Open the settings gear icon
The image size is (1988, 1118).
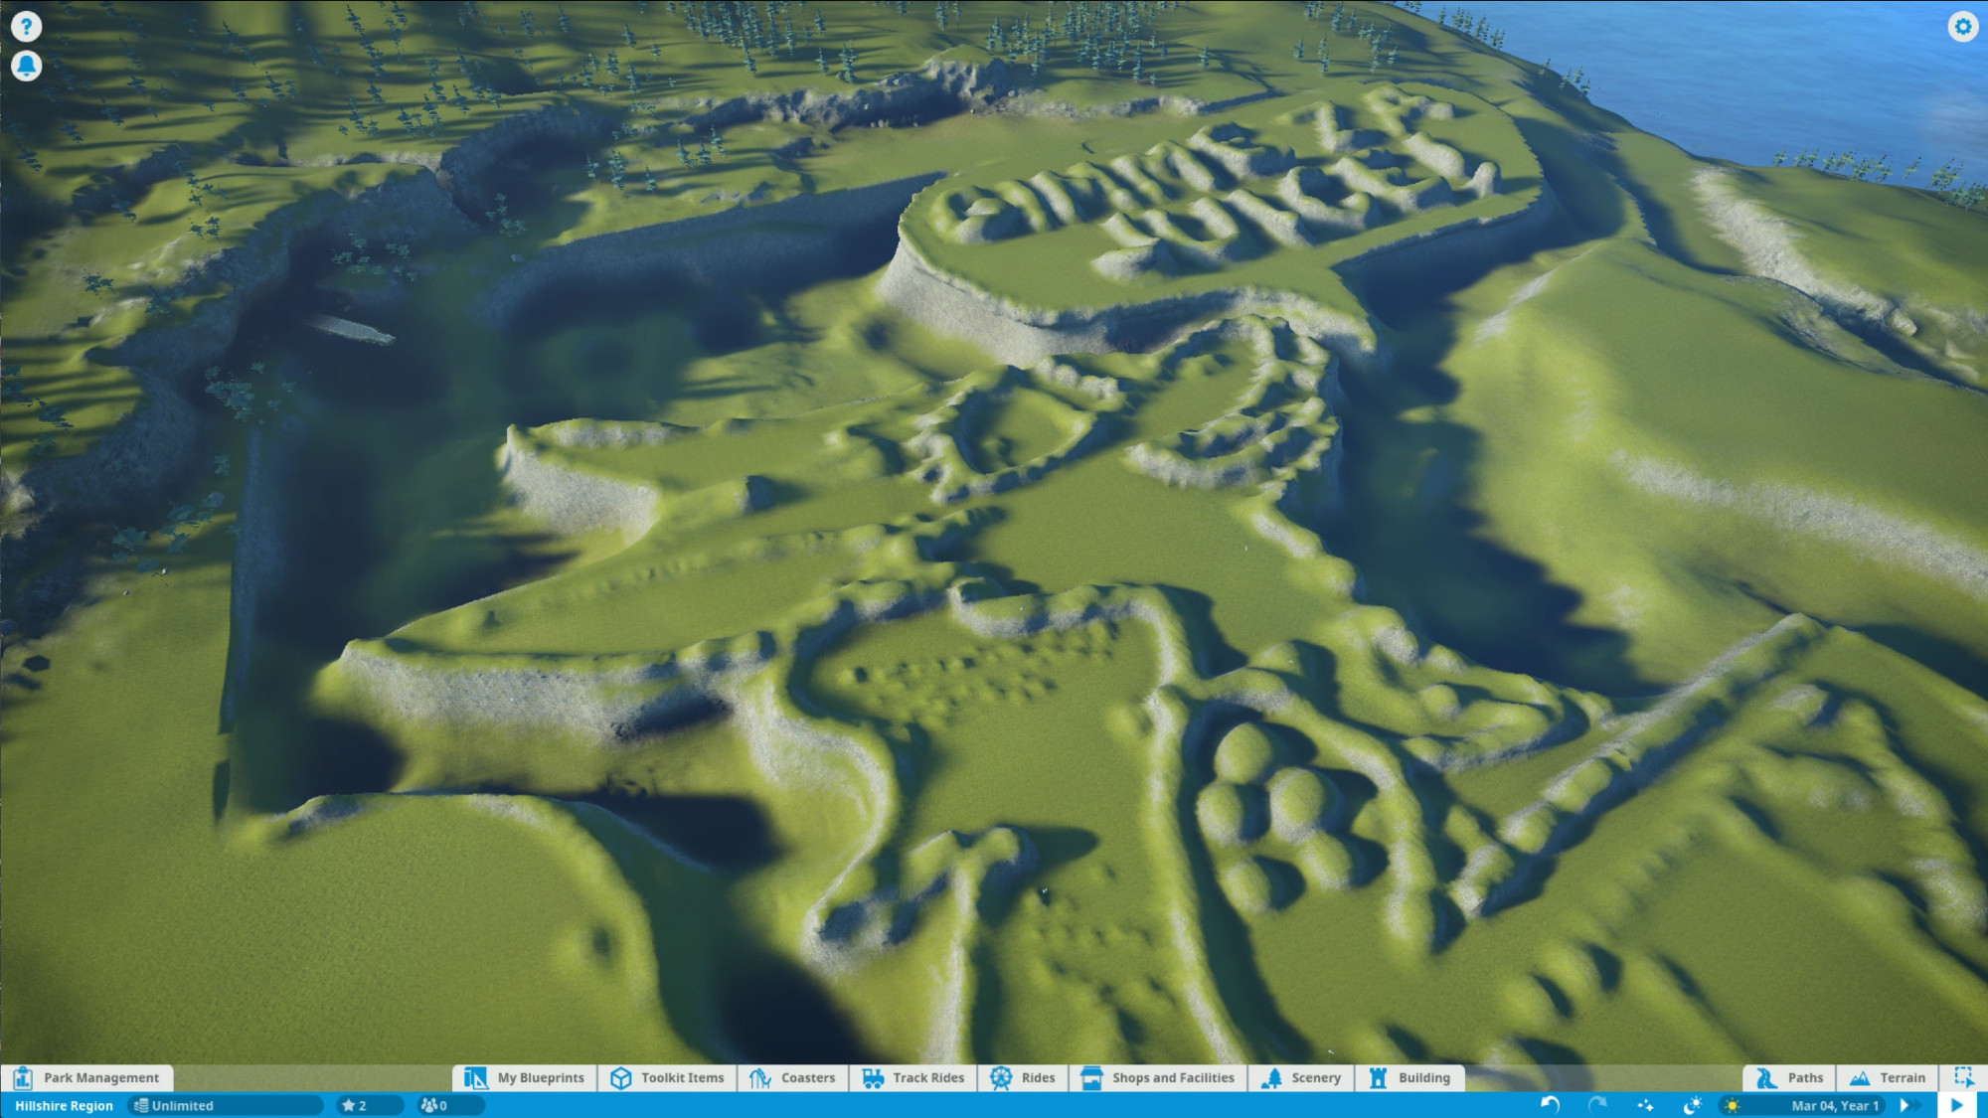1962,26
